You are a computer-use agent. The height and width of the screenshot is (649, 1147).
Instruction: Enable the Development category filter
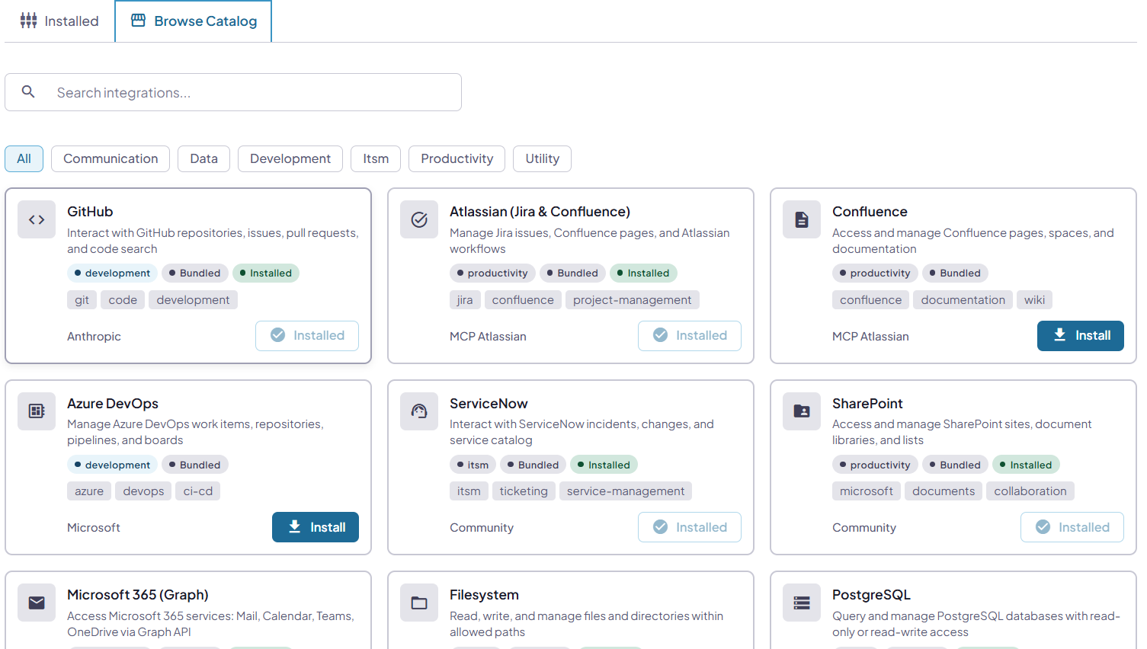tap(290, 158)
